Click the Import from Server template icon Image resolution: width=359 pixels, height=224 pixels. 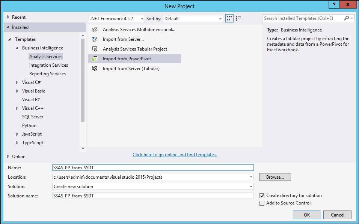(95, 39)
